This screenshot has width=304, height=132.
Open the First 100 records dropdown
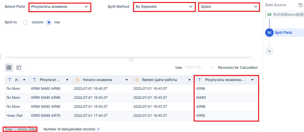pos(200,68)
